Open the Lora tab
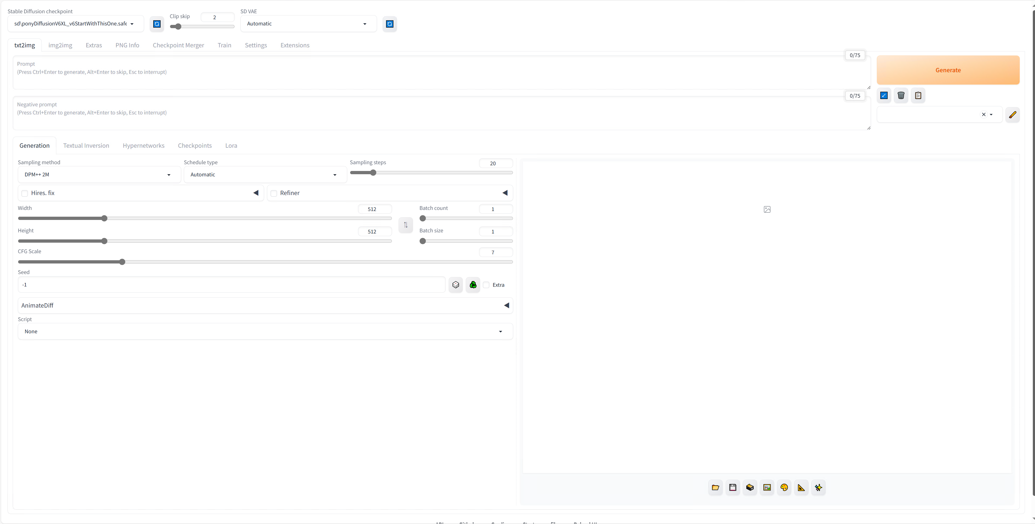 (x=231, y=146)
